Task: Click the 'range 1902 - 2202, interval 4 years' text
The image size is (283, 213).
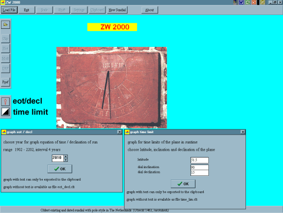Action: coord(32,150)
